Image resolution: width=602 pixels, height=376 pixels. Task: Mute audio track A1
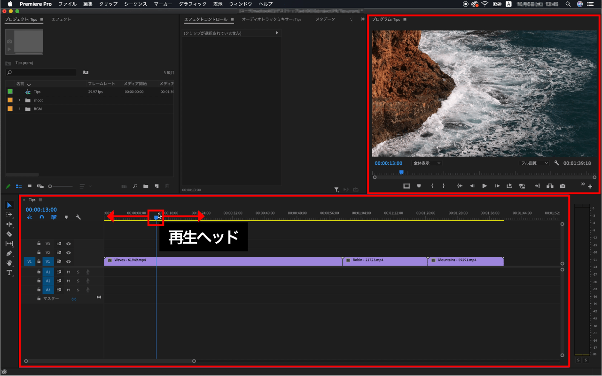[x=68, y=272]
